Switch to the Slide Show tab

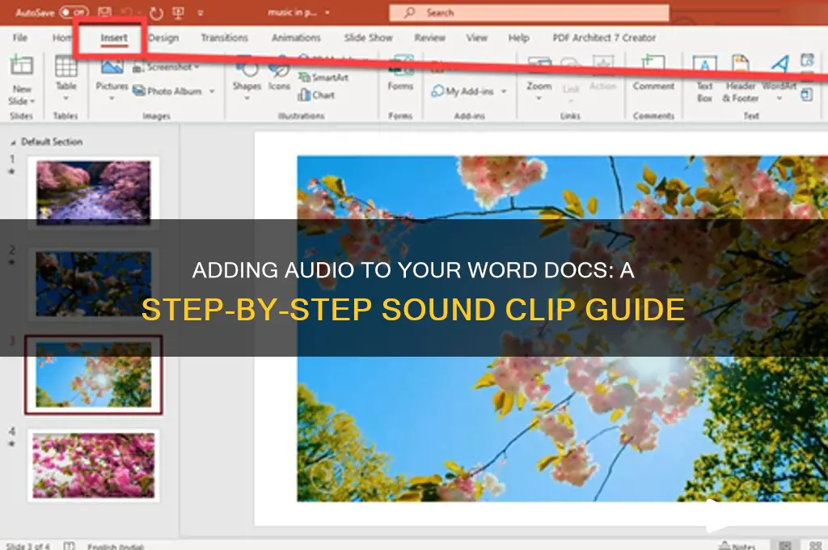tap(369, 38)
